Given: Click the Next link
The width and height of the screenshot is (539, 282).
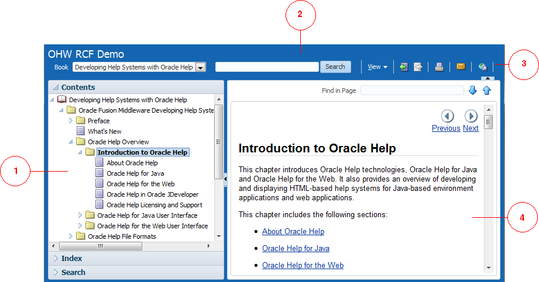Looking at the screenshot, I should click(471, 128).
